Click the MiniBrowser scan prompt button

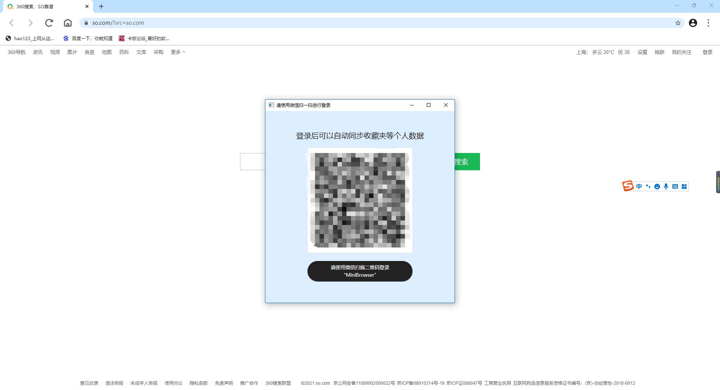pos(360,271)
